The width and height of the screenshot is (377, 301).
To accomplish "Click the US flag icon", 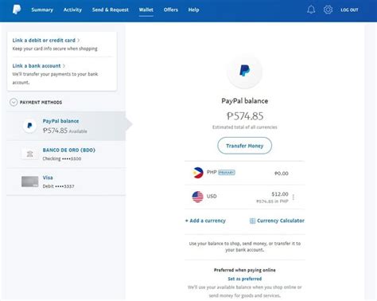I will coord(198,197).
